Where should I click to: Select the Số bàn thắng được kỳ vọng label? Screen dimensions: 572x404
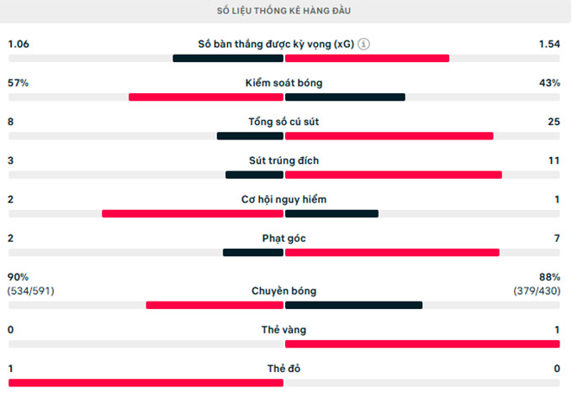pyautogui.click(x=276, y=44)
